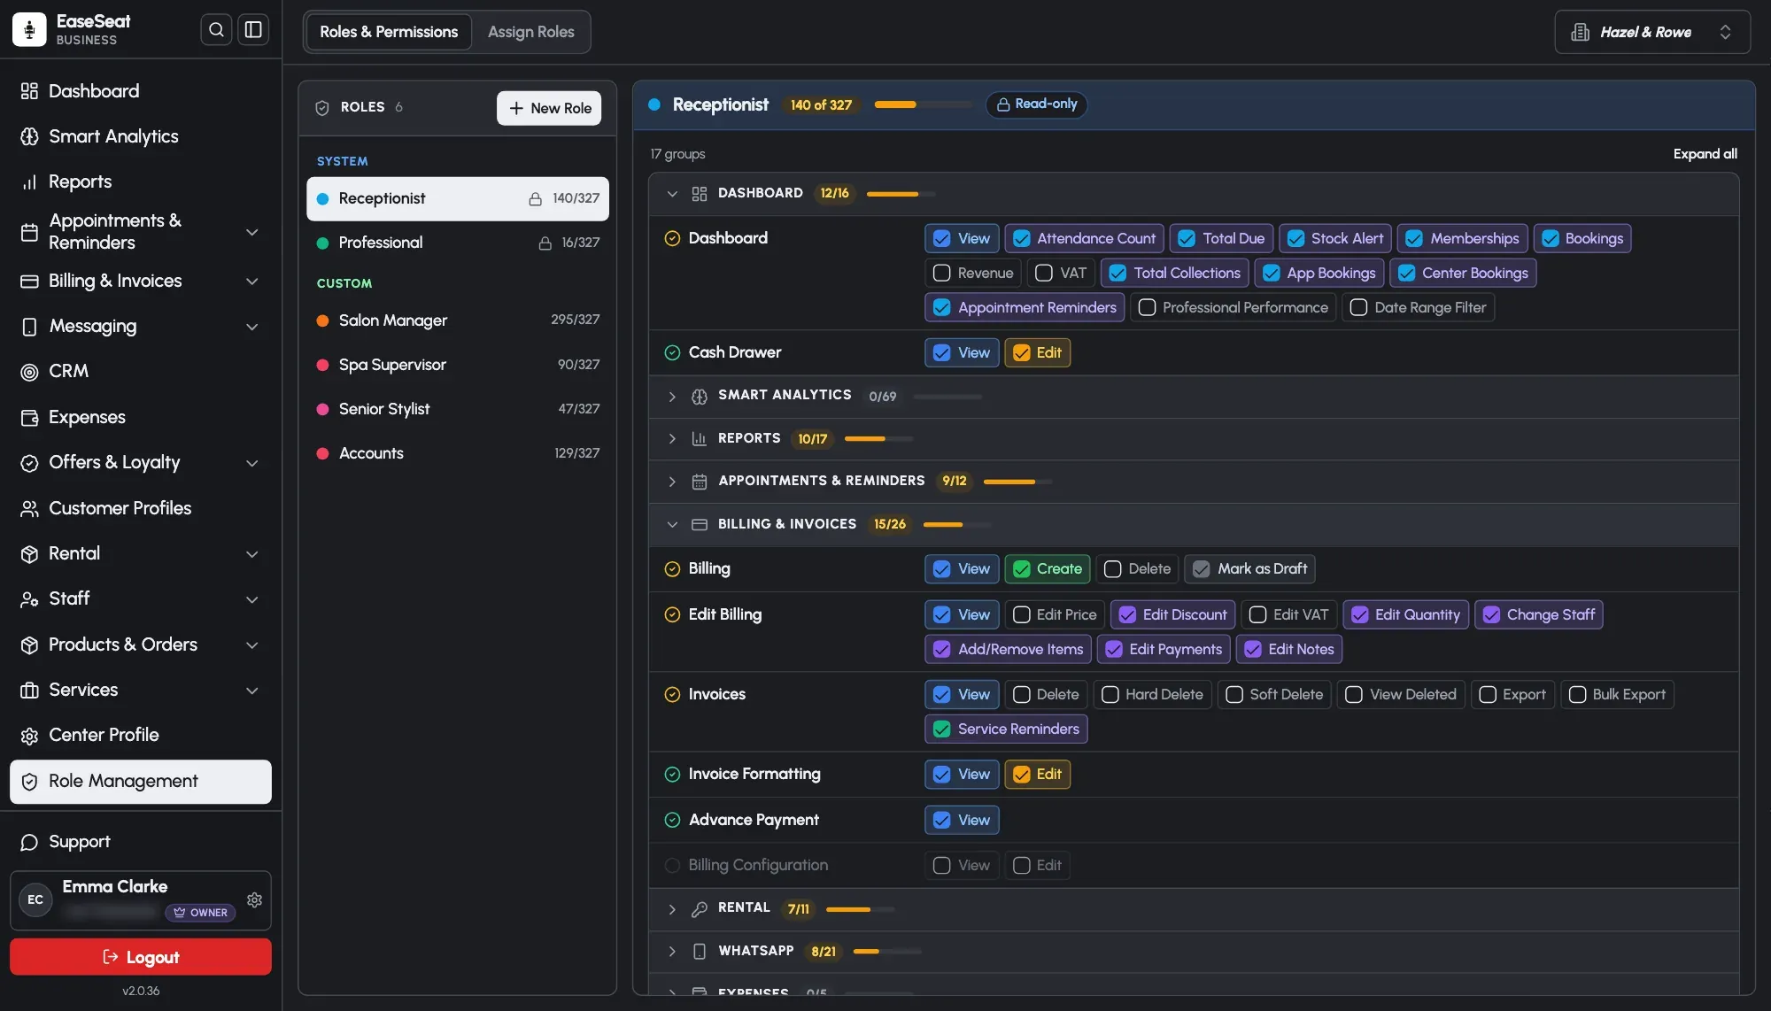Select the Salon Manager role
Image resolution: width=1771 pixels, height=1011 pixels.
click(x=458, y=320)
